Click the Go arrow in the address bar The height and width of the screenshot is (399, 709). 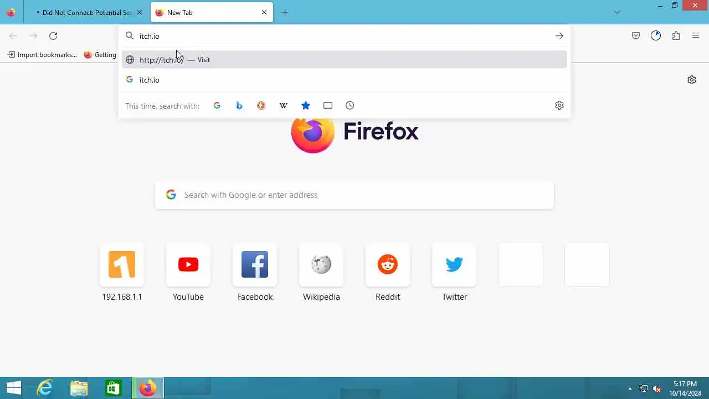(x=559, y=36)
